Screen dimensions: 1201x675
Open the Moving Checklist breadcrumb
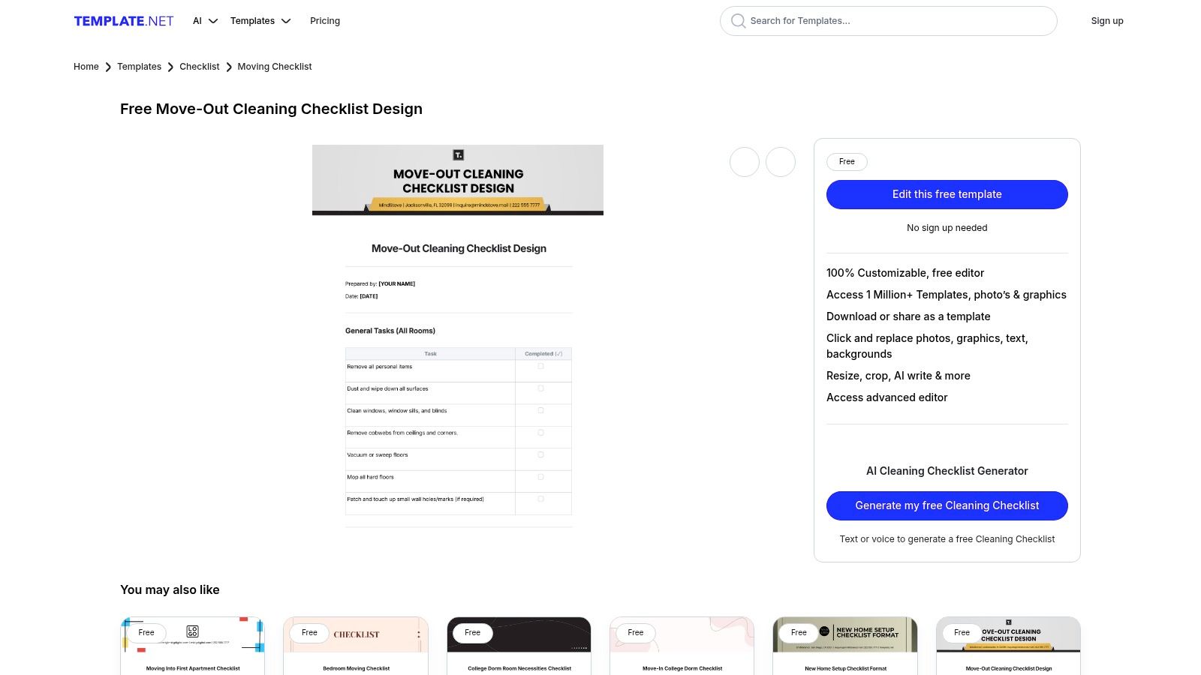[275, 67]
